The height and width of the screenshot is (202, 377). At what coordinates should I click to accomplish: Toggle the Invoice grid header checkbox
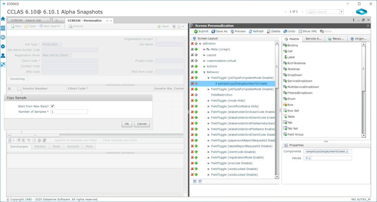tap(19, 89)
